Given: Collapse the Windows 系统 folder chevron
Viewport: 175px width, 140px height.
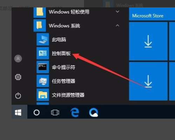Looking at the screenshot, I should [x=118, y=26].
